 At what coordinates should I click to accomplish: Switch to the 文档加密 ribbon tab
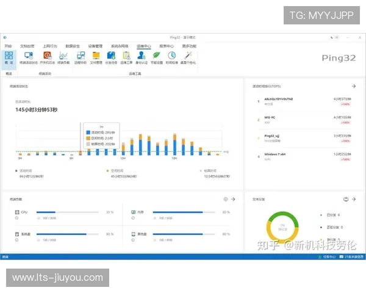(28, 46)
